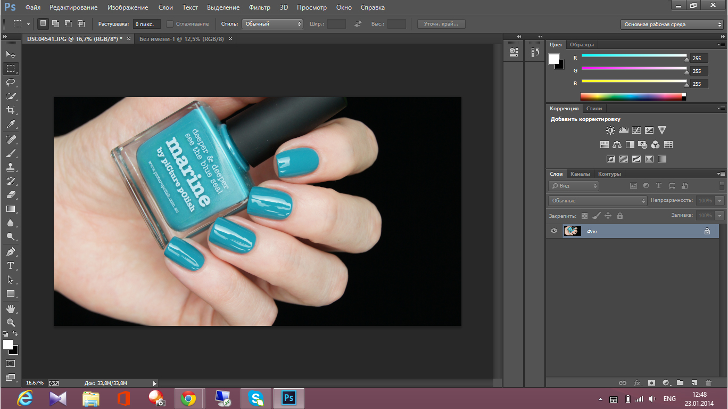The image size is (728, 409).
Task: Switch to the Образцы tab
Action: pyautogui.click(x=582, y=45)
